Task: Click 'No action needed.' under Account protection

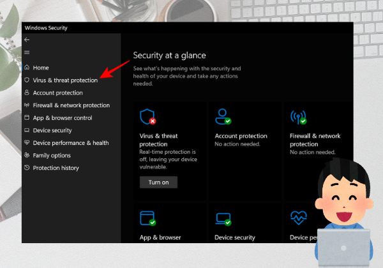Action: pyautogui.click(x=237, y=144)
